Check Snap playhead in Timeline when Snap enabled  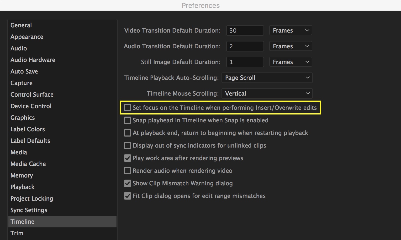pyautogui.click(x=128, y=120)
